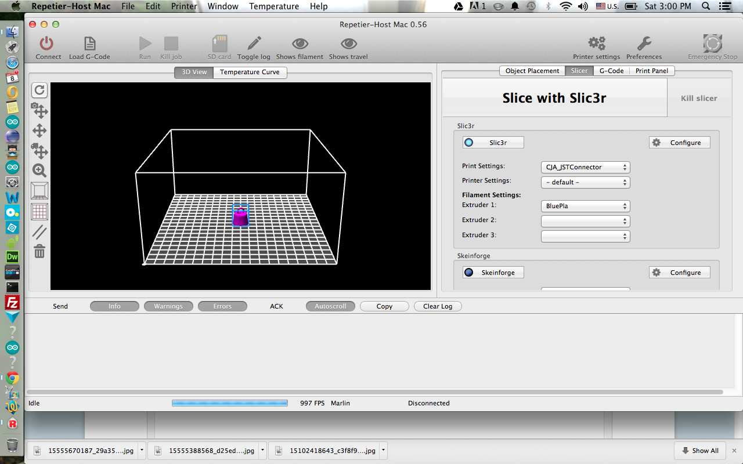Click the Clear Log button
The image size is (743, 464).
[x=438, y=306]
